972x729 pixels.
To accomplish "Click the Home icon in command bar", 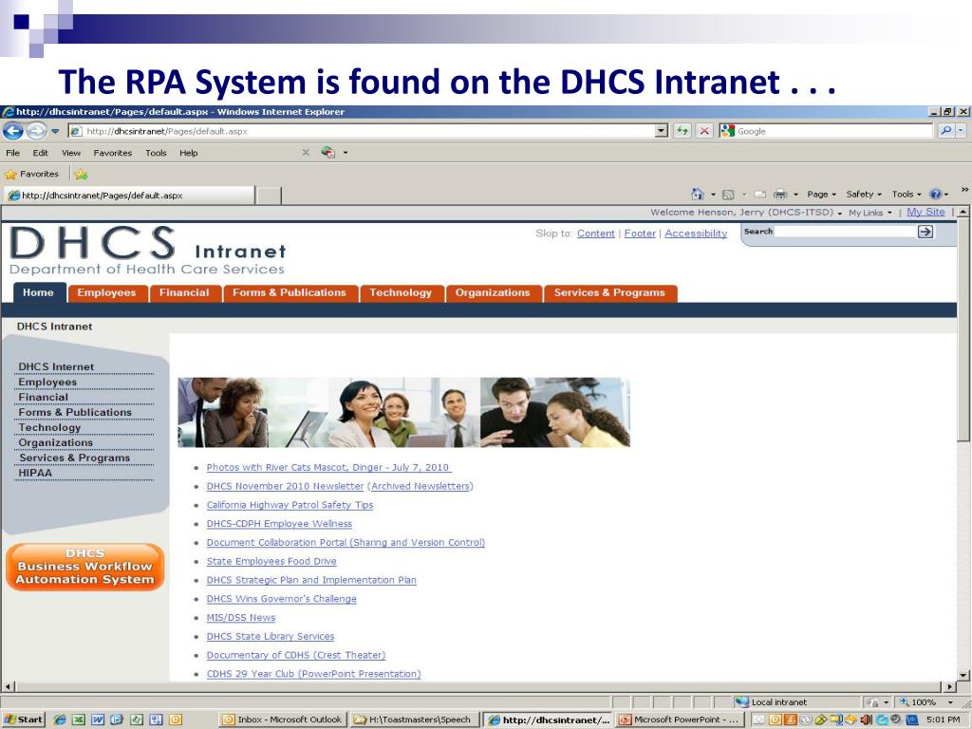I will tap(698, 194).
